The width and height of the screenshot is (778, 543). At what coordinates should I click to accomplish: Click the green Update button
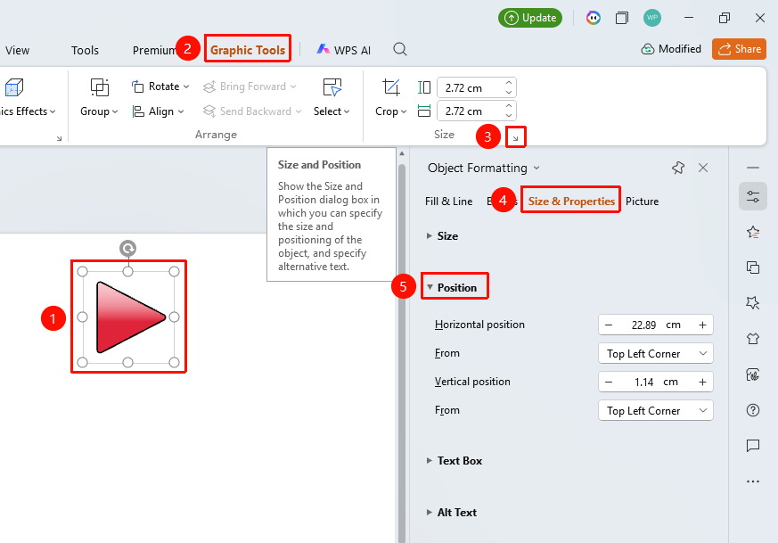530,18
